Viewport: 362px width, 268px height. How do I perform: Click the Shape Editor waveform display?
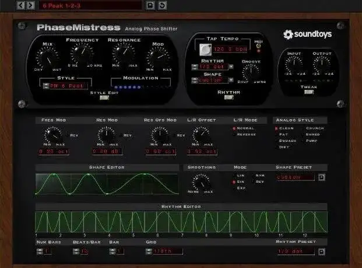tap(107, 184)
